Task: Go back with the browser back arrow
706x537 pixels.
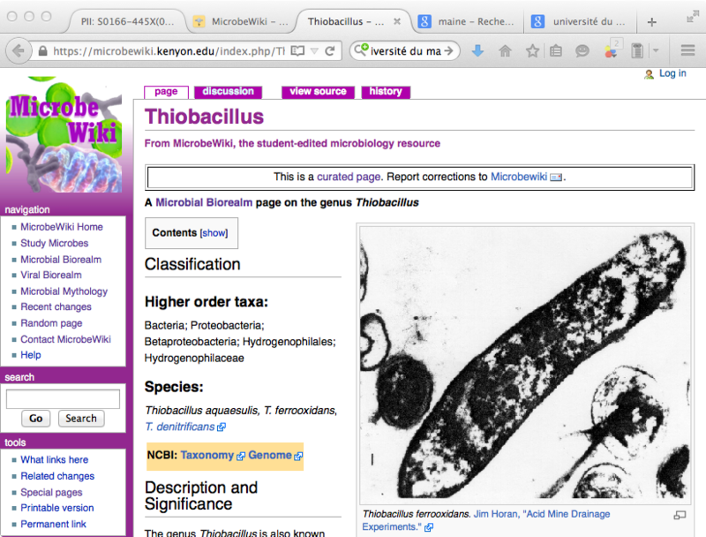Action: coord(18,51)
